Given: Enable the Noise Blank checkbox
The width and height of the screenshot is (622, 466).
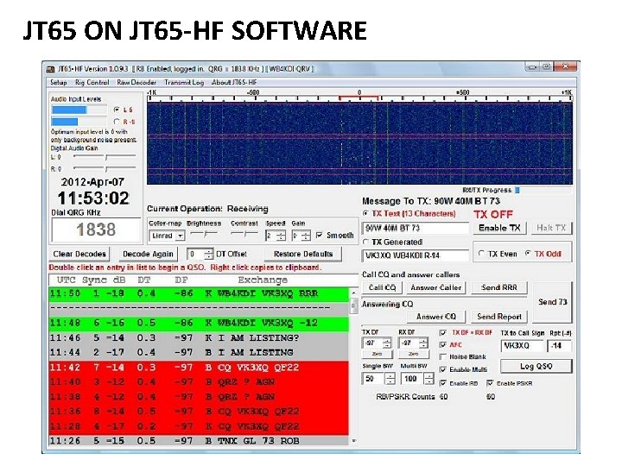Looking at the screenshot, I should click(444, 356).
